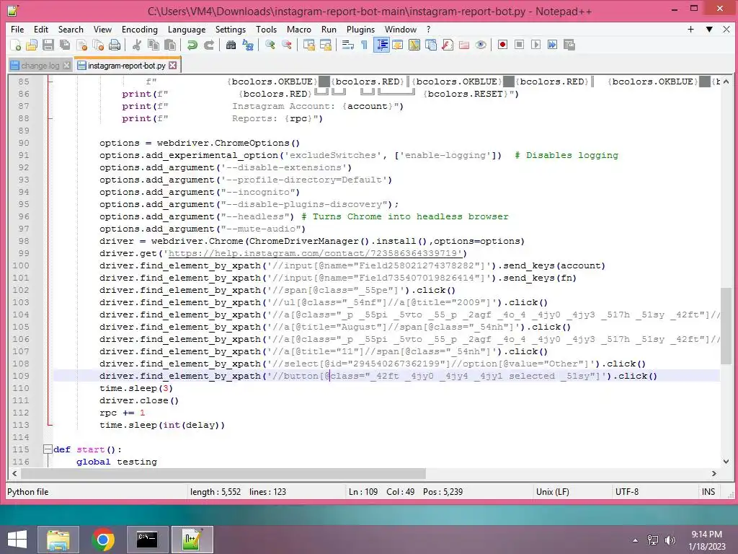Paste clipboard using the Paste icon

pos(170,45)
